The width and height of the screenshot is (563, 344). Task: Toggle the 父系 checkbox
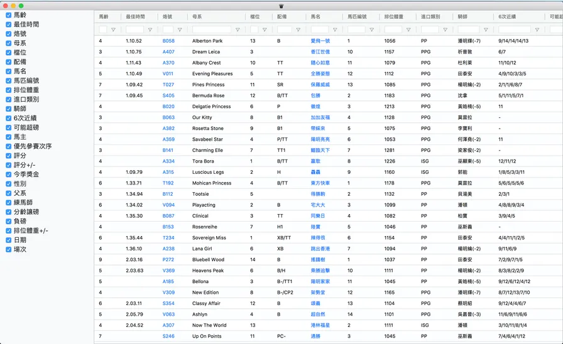[x=9, y=193]
